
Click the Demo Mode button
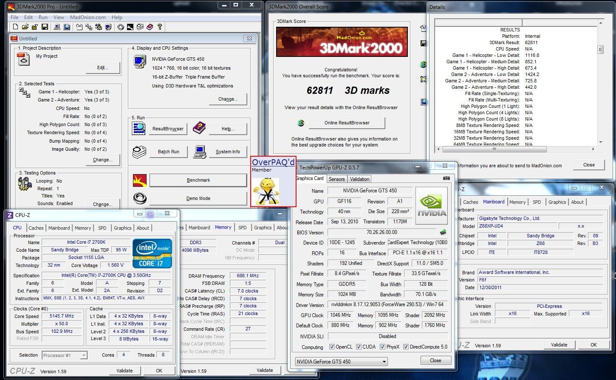tap(198, 198)
